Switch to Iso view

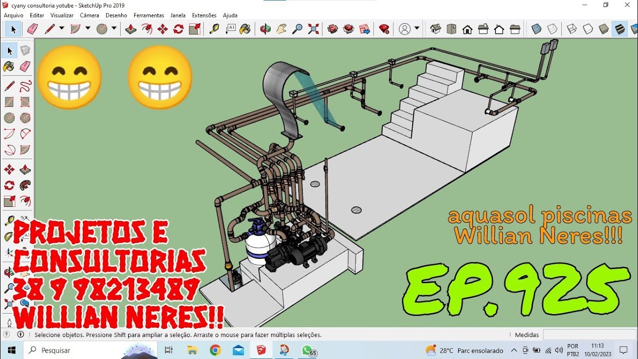(x=436, y=29)
